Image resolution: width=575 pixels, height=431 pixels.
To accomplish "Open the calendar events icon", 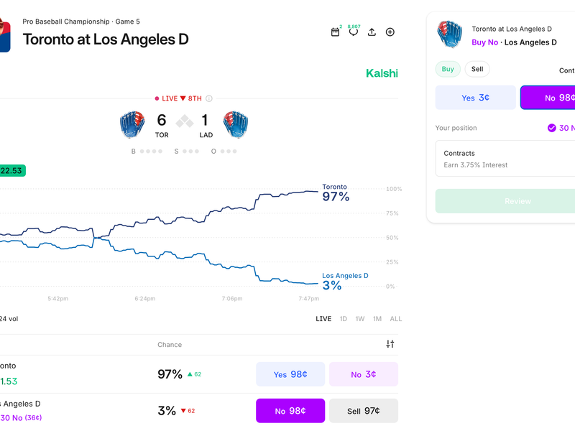I will (x=335, y=32).
